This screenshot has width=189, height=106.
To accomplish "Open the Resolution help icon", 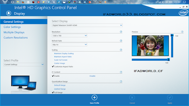I will click(x=121, y=32).
